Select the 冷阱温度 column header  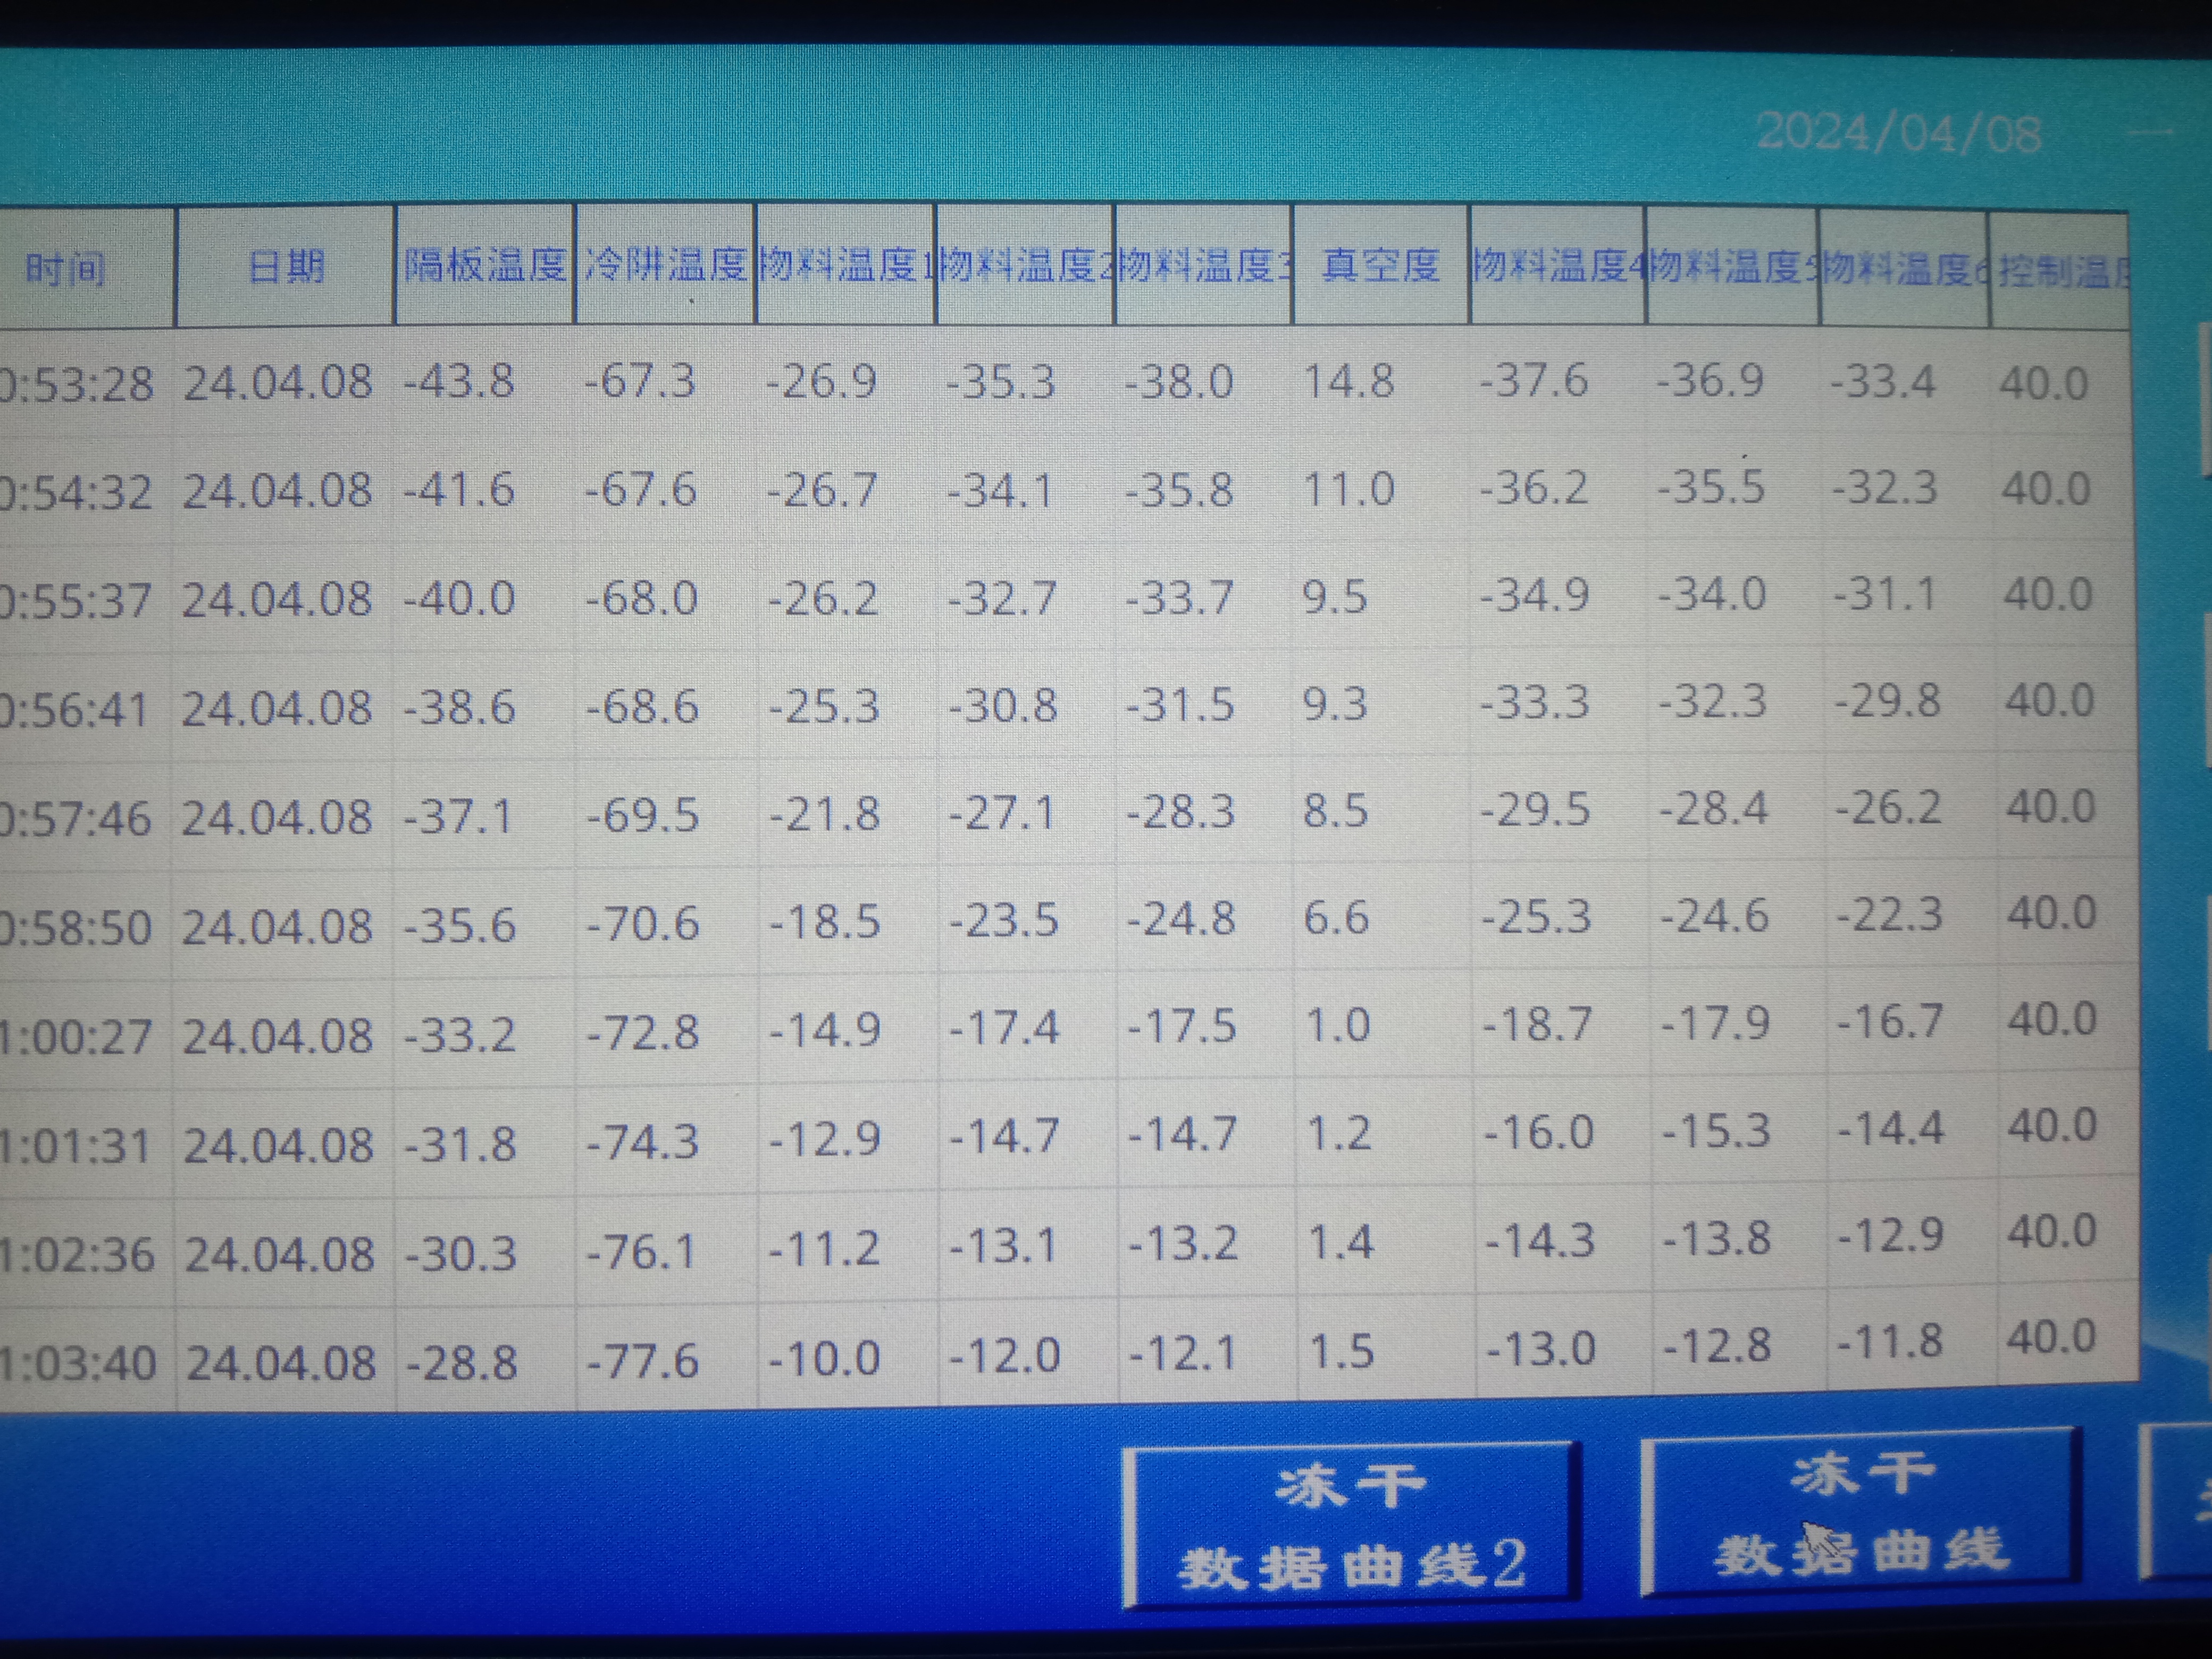point(665,265)
